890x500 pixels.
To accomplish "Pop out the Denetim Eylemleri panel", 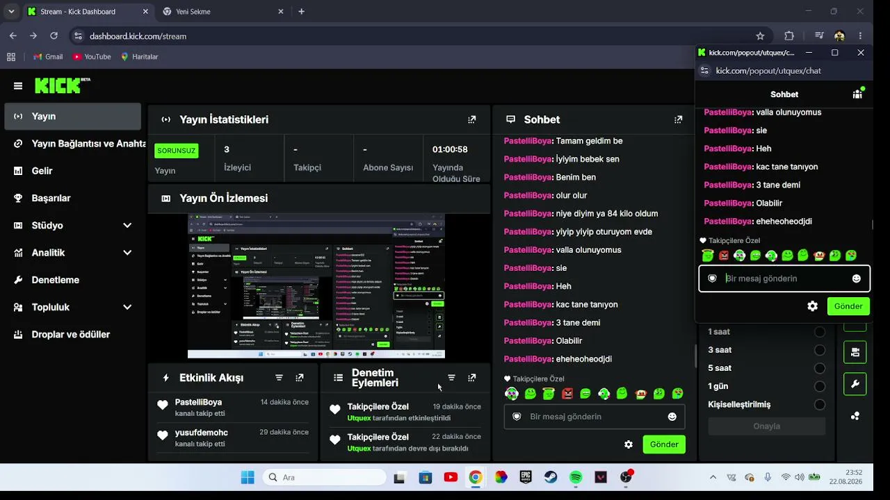I will coord(472,378).
